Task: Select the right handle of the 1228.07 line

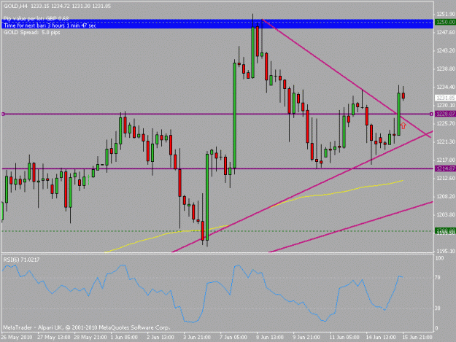Action: (431, 114)
